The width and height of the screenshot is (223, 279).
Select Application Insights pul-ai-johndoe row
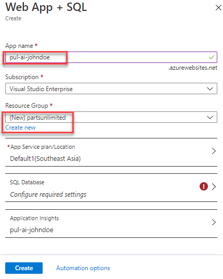click(x=111, y=223)
